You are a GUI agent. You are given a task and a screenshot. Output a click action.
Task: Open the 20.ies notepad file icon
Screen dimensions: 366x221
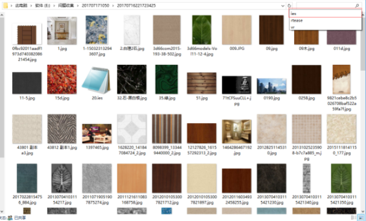[x=97, y=80]
